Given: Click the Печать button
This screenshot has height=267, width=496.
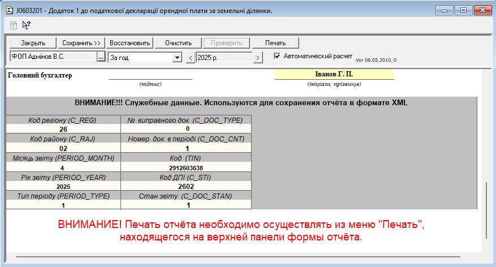Looking at the screenshot, I should (x=275, y=43).
